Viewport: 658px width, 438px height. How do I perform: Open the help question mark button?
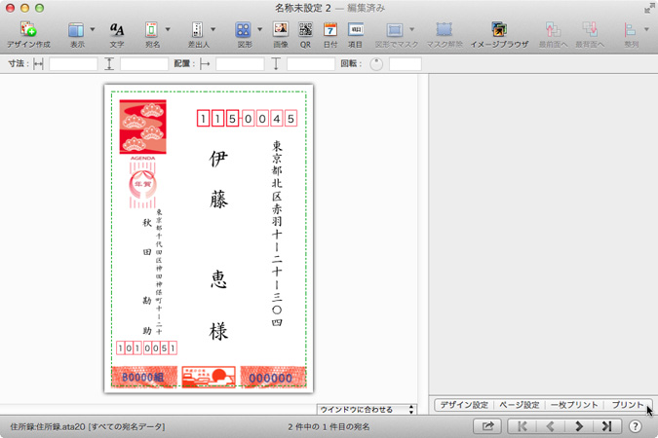pos(635,426)
